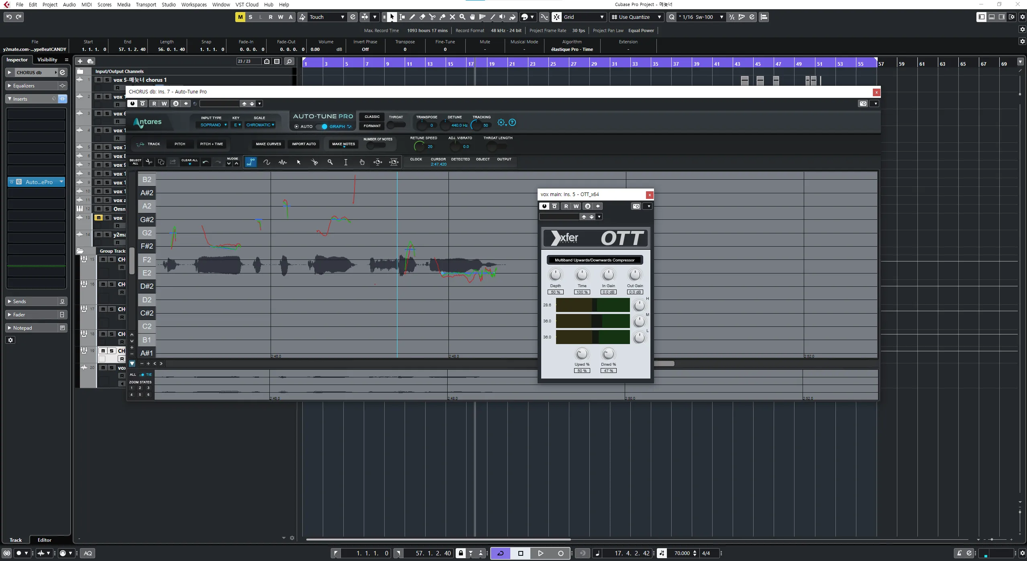
Task: Open the VST Cloud menu
Action: 247,4
